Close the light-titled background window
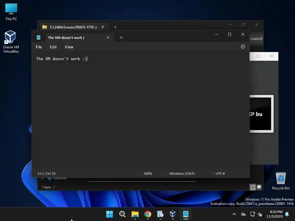 tap(272, 56)
